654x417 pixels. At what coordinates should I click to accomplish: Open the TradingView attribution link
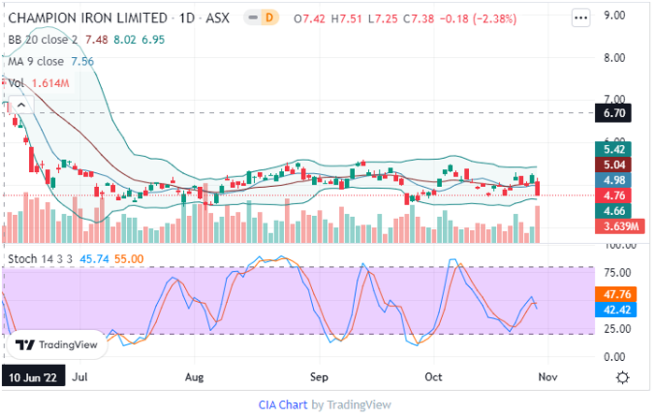pos(360,405)
